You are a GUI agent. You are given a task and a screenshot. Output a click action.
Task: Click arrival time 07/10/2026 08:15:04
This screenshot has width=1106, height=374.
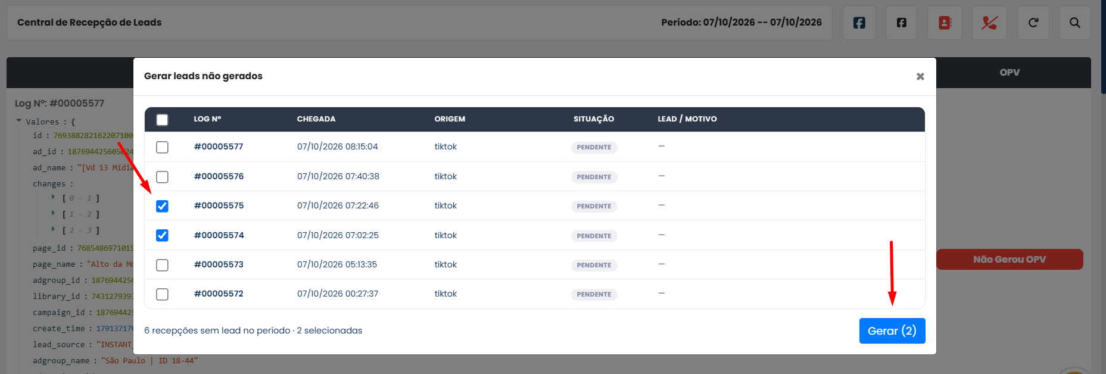[338, 147]
